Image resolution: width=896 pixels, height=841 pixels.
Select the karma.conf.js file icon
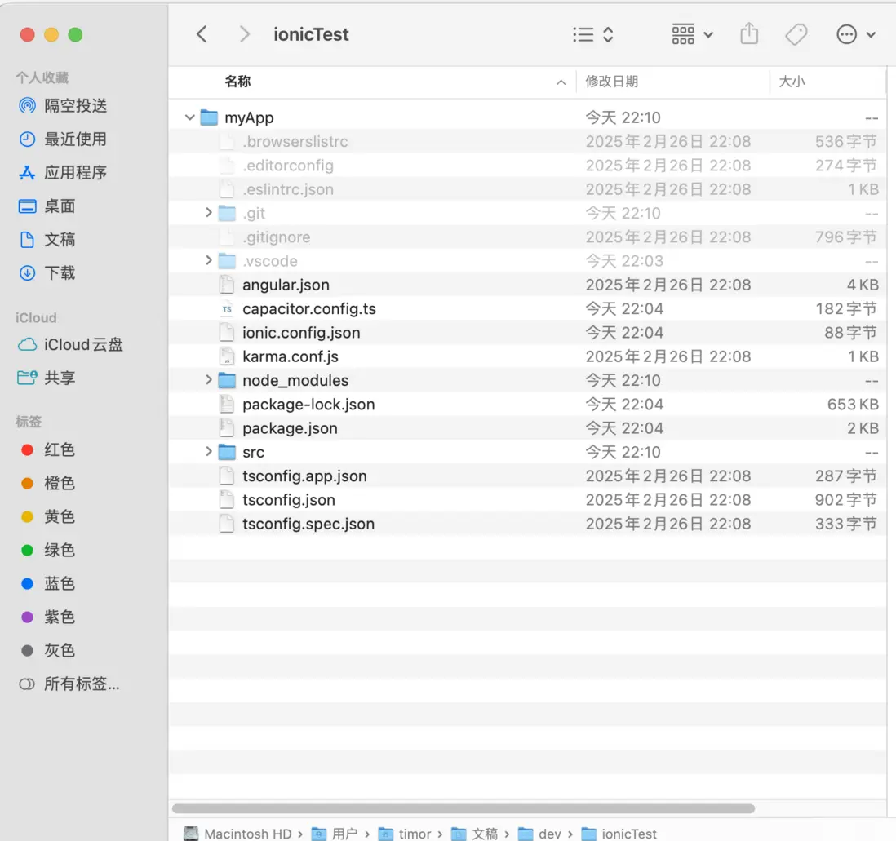point(227,356)
